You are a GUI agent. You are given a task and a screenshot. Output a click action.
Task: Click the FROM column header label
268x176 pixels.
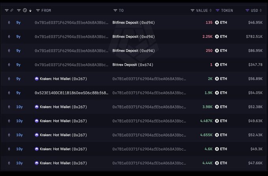click(46, 10)
